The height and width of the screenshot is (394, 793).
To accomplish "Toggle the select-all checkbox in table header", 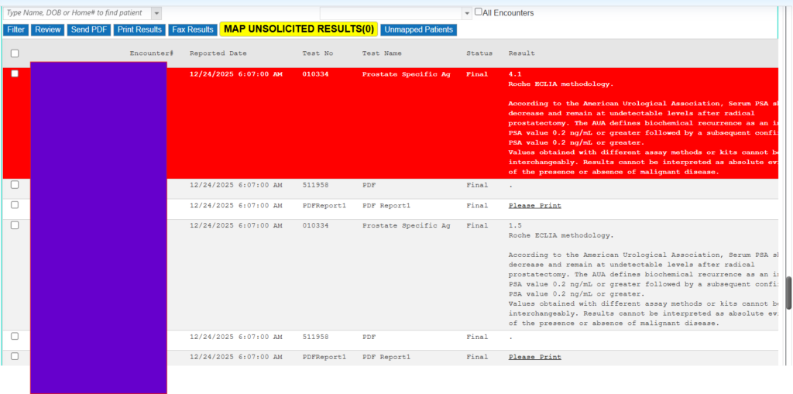I will tap(15, 53).
